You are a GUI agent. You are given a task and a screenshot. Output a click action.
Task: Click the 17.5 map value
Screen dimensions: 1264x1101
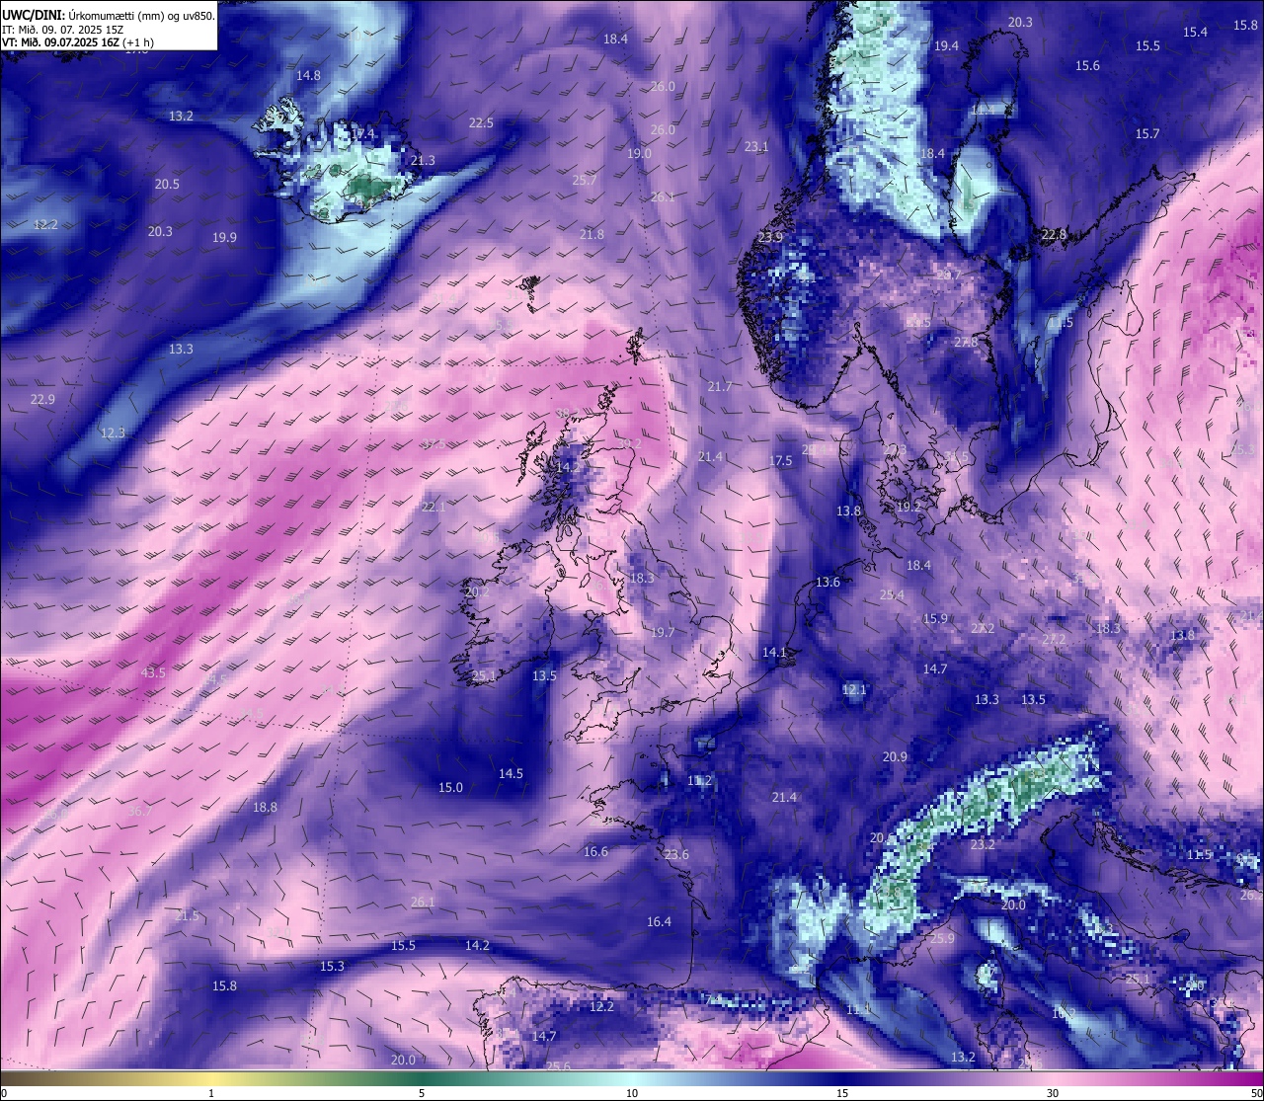(780, 460)
